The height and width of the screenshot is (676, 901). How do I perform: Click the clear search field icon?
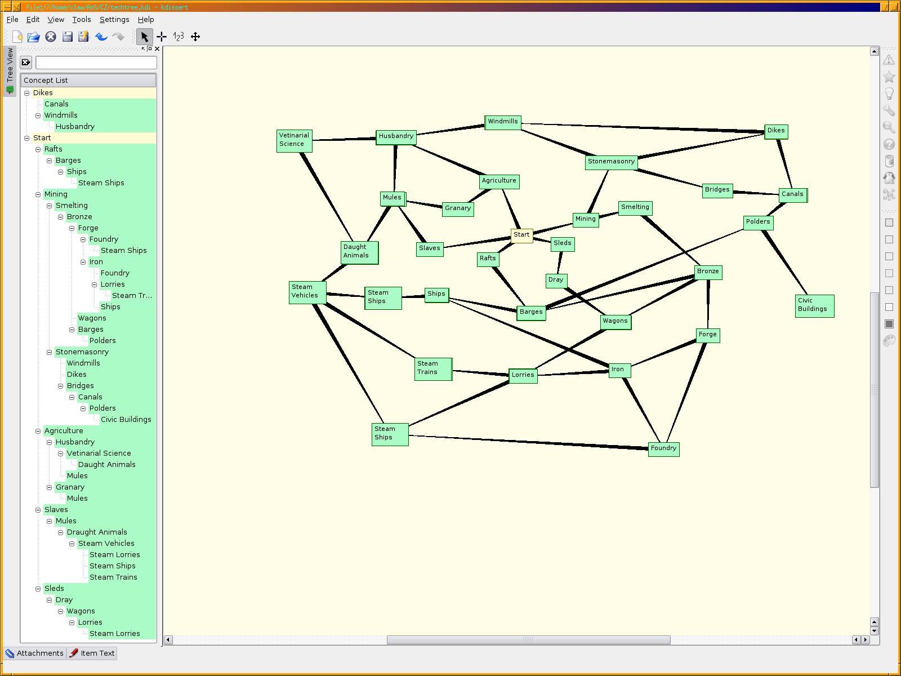26,62
